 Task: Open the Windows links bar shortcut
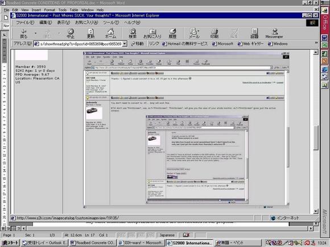tap(278, 44)
